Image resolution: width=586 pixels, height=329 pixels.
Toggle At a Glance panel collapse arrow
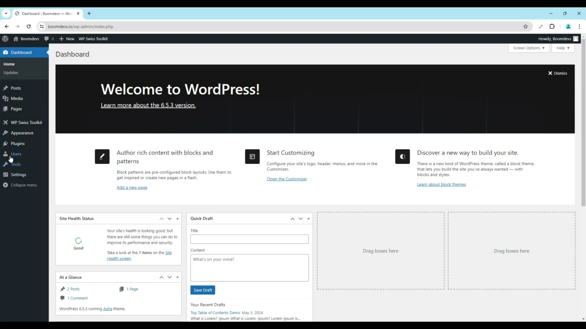(x=178, y=277)
